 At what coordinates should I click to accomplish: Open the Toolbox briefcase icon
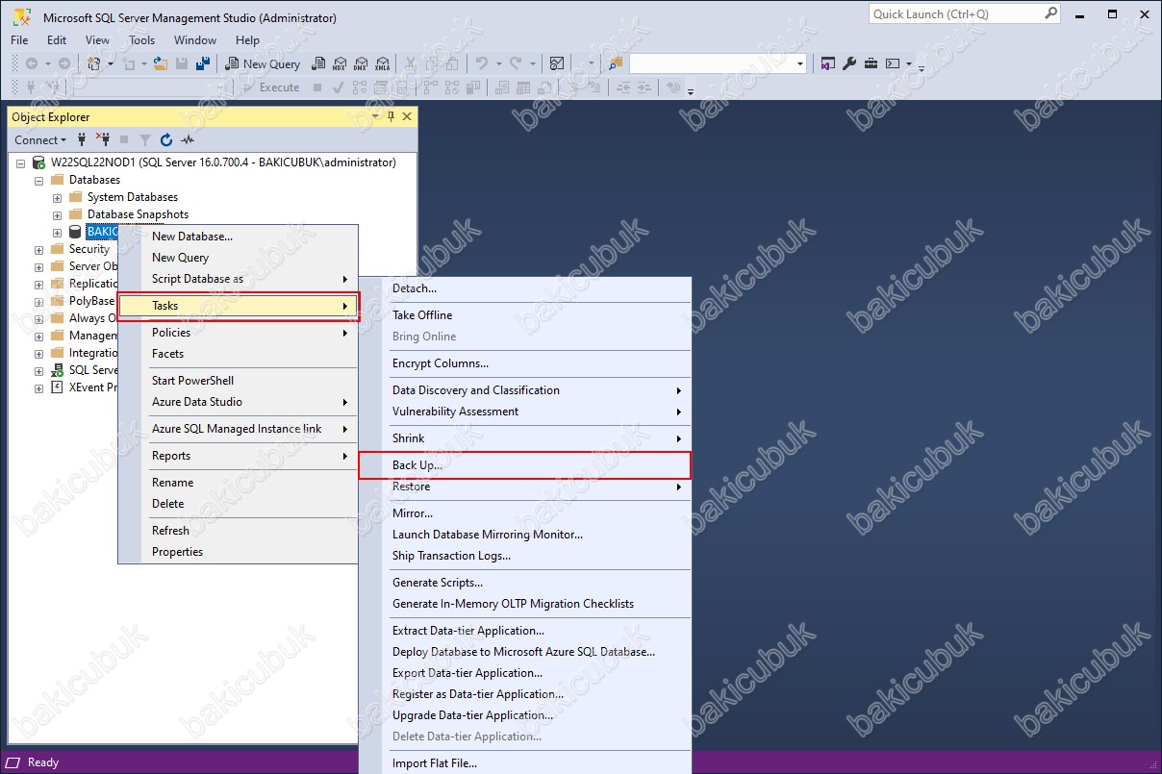coord(871,63)
